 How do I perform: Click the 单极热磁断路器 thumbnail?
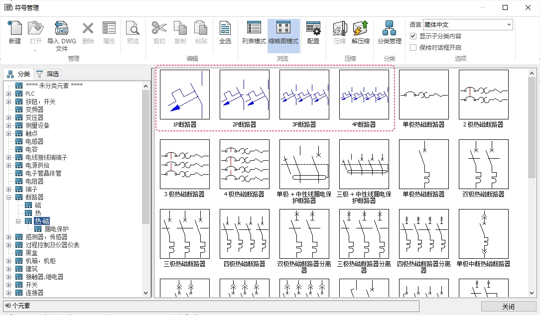point(424,95)
